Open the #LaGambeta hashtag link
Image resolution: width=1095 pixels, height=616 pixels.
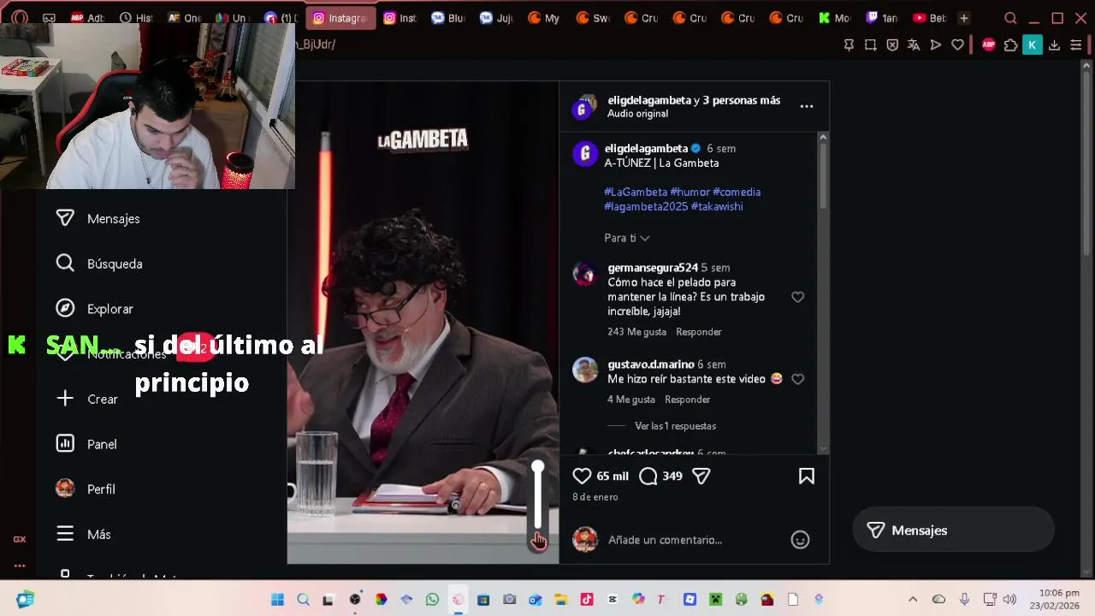coord(636,192)
